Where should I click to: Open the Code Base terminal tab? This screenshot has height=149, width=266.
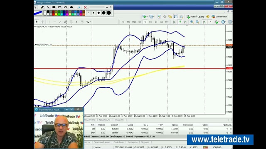pos(118,142)
